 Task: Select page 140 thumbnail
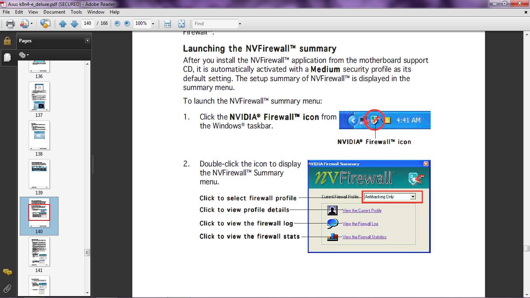point(39,213)
